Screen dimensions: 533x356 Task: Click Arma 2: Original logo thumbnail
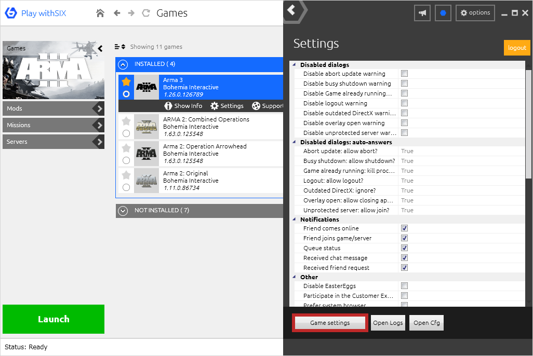pos(146,181)
